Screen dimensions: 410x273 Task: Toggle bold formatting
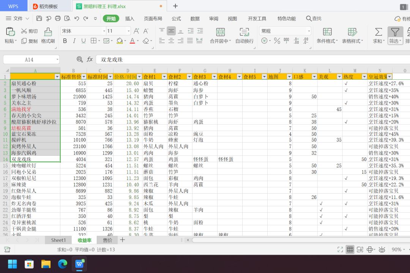click(65, 41)
